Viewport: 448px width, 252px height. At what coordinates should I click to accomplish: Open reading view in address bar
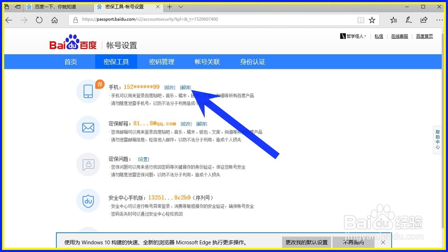coord(361,20)
